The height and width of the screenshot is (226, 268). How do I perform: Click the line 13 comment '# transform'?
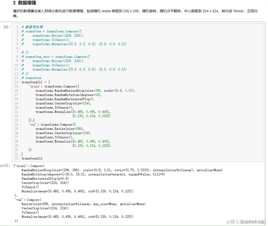tap(31, 78)
